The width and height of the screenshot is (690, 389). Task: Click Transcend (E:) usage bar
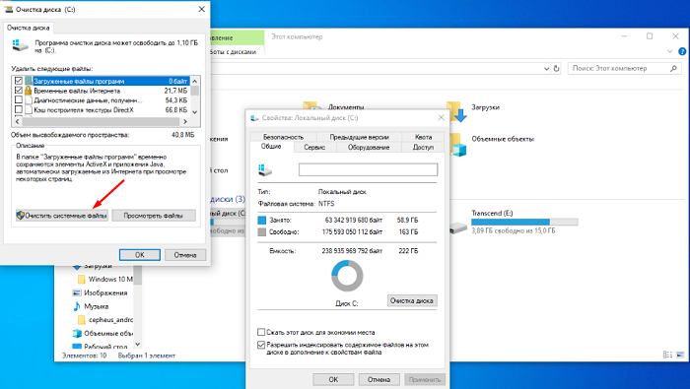pos(524,222)
